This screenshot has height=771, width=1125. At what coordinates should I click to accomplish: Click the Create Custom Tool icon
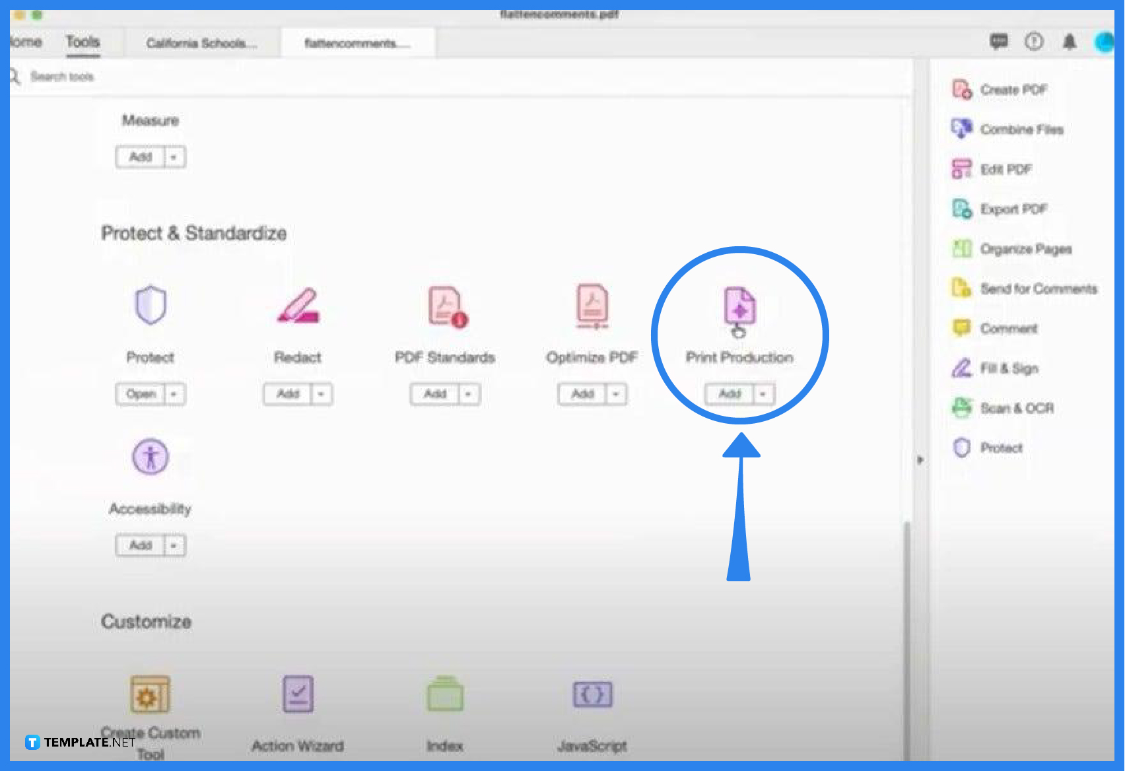click(151, 694)
